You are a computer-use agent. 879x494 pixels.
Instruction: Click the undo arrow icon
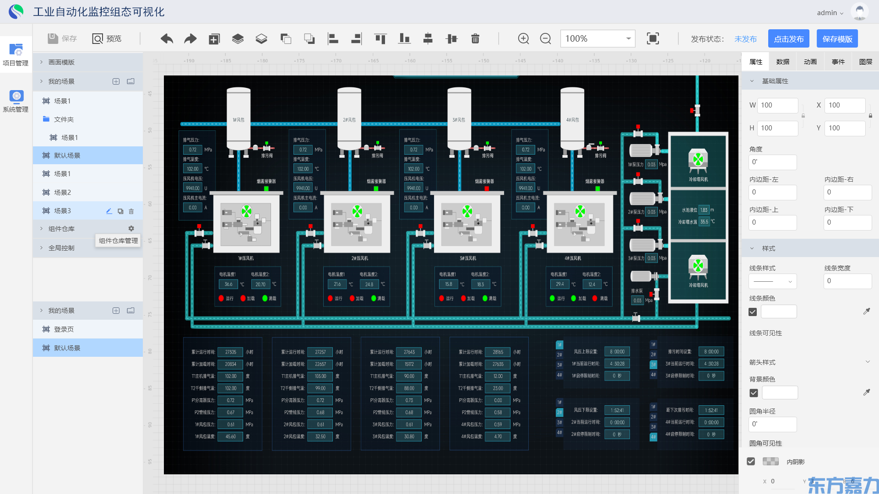coord(167,39)
